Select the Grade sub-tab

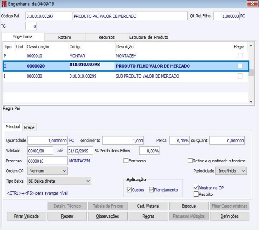[x=29, y=127]
